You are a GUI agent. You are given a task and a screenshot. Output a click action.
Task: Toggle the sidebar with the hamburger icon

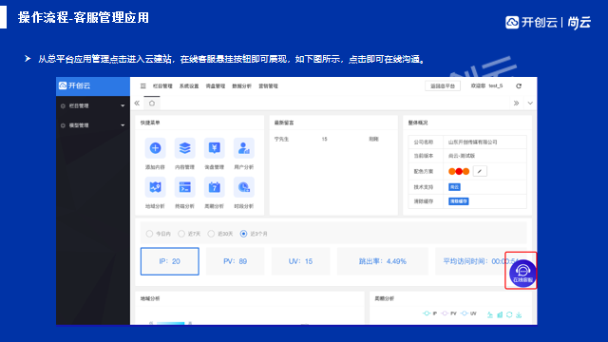[143, 86]
